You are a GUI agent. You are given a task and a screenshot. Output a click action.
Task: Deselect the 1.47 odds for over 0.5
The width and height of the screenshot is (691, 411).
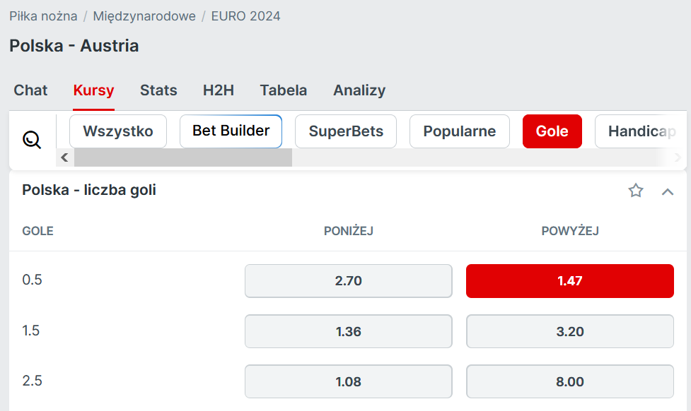(569, 281)
